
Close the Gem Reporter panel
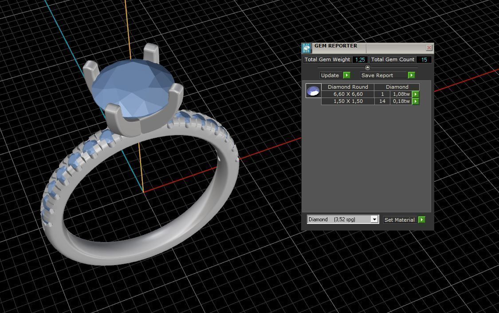429,48
